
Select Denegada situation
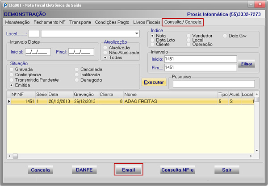(x=77, y=80)
